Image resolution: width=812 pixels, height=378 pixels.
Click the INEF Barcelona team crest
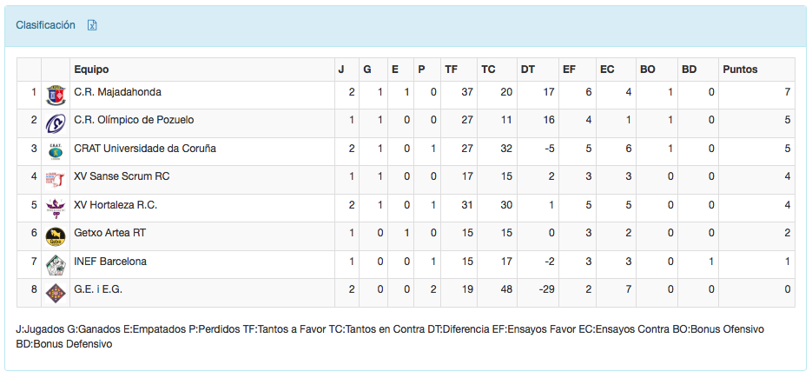coord(56,263)
